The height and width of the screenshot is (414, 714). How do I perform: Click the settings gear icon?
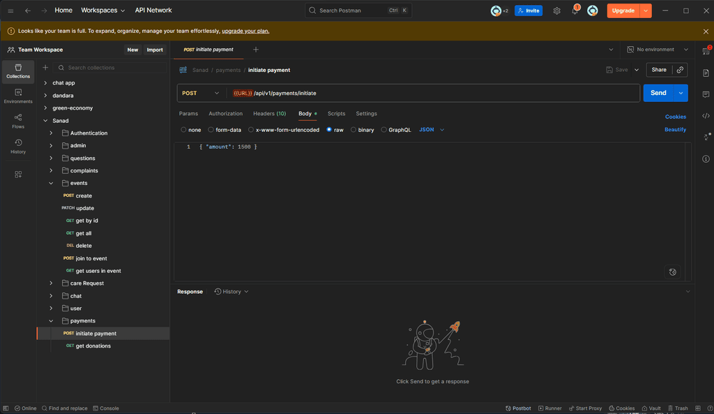[x=556, y=10]
